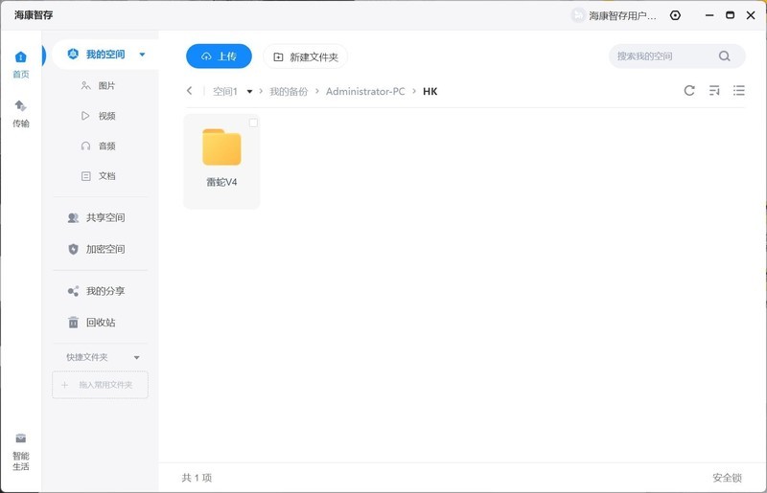Expand the 我的空间 dropdown arrow

point(142,55)
